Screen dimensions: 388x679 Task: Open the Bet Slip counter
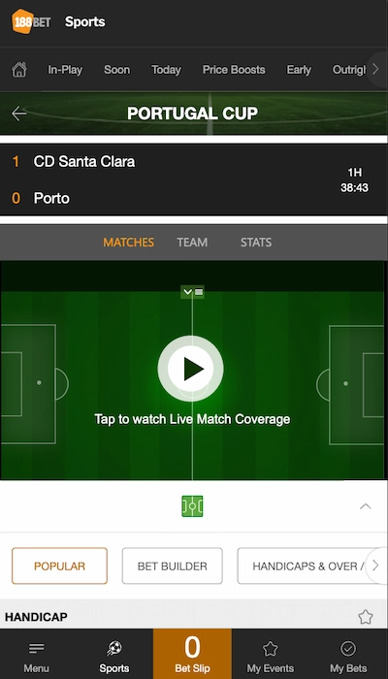(192, 654)
